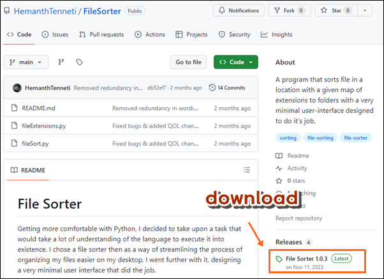Open the latest commit message 'Removed redundancy in...'
This screenshot has width=384, height=279.
108,88
